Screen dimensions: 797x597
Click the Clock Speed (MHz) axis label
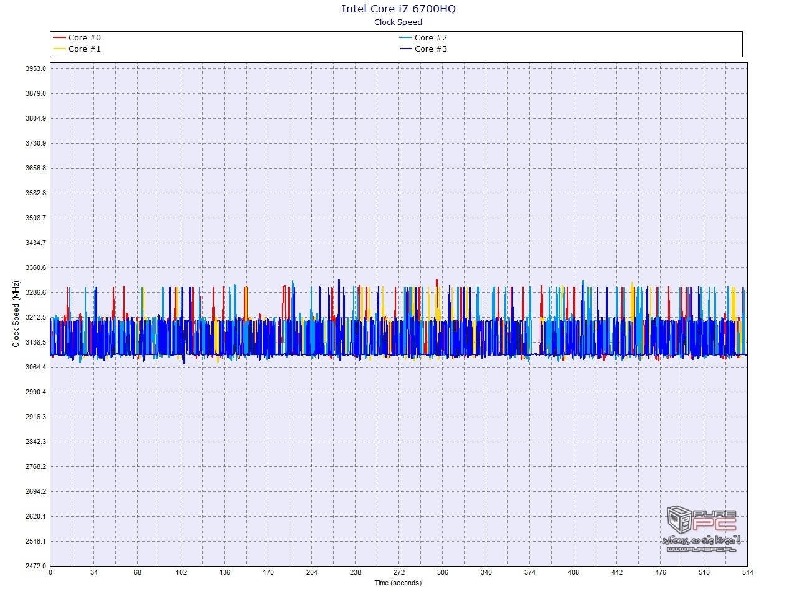point(16,314)
